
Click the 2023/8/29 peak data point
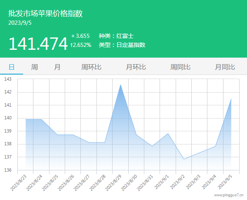[x=120, y=85]
